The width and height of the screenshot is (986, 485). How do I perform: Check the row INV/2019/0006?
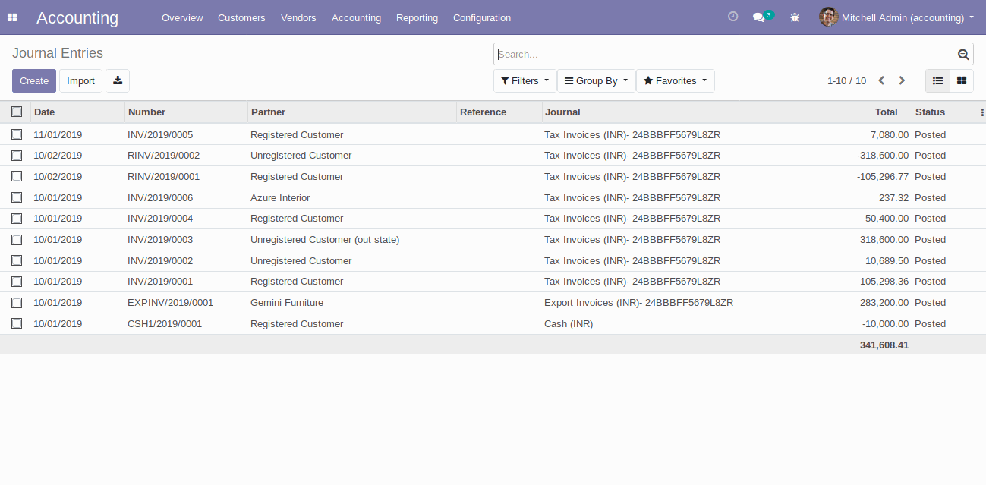[17, 197]
